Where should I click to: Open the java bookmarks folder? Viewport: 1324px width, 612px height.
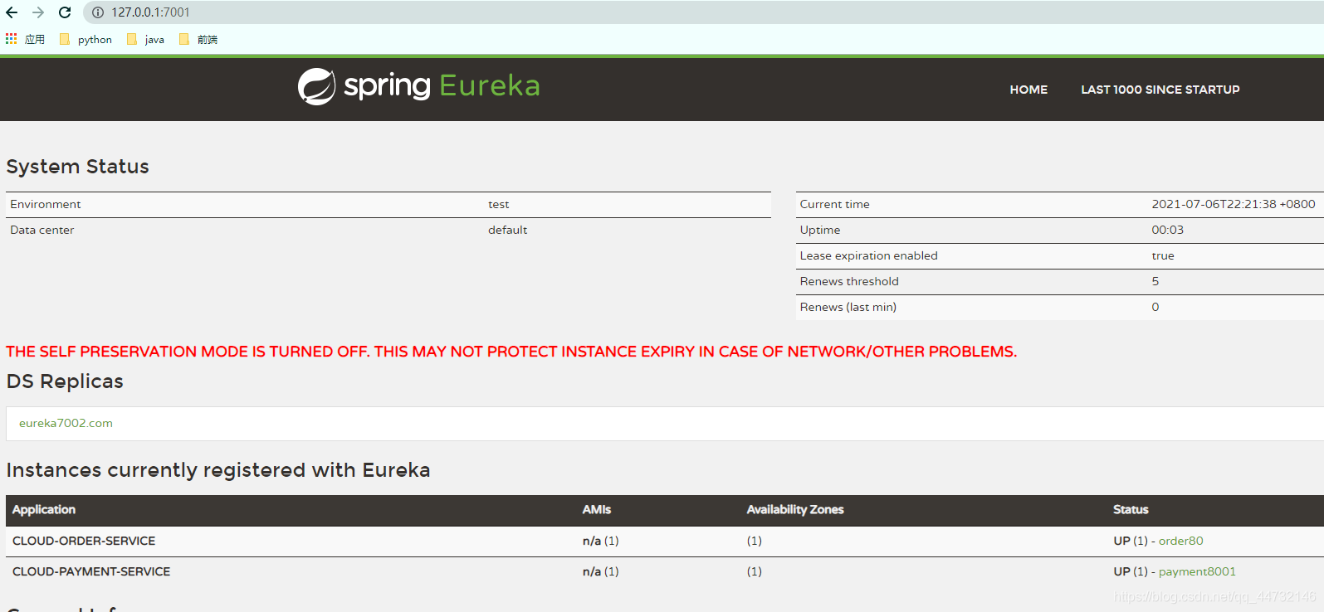[145, 39]
